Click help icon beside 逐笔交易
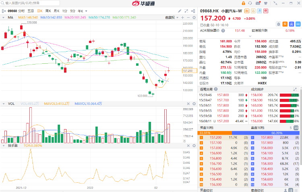Screen dimensions: 302x192 [216, 89]
